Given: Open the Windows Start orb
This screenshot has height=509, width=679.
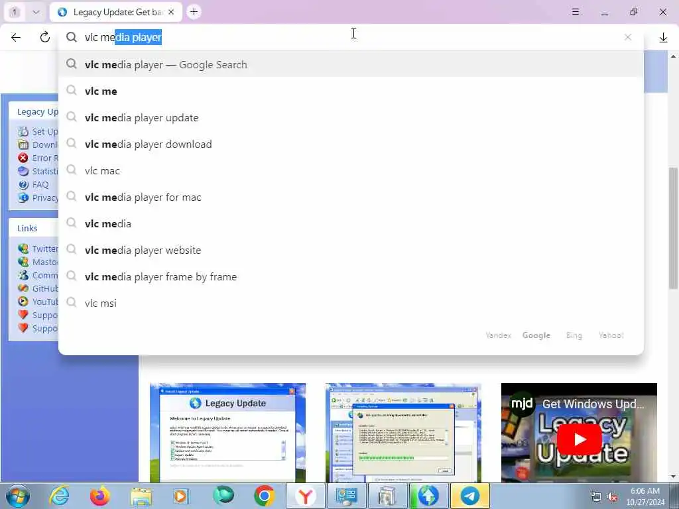Looking at the screenshot, I should click(x=18, y=496).
